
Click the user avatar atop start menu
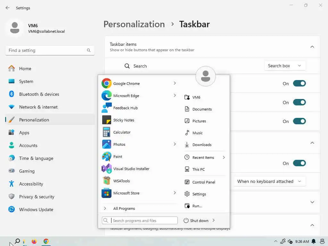click(205, 76)
